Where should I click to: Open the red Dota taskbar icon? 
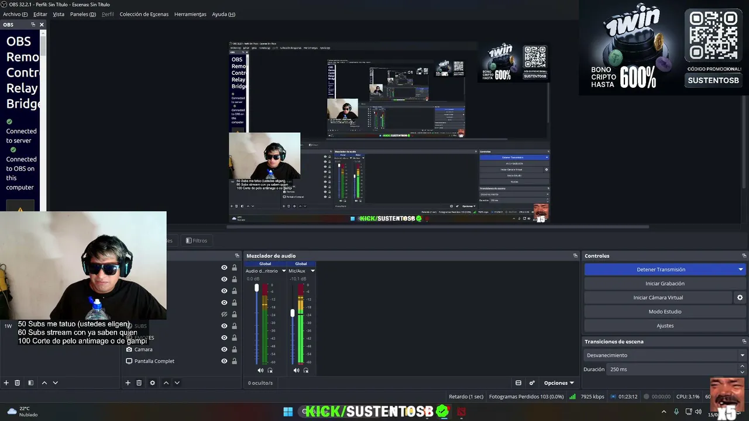coord(462,412)
